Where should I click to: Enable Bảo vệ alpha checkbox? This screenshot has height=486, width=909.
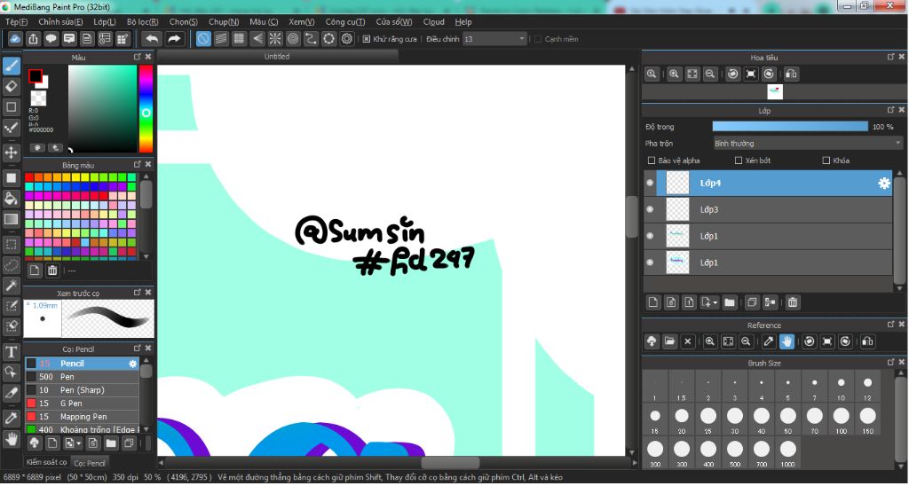(652, 161)
